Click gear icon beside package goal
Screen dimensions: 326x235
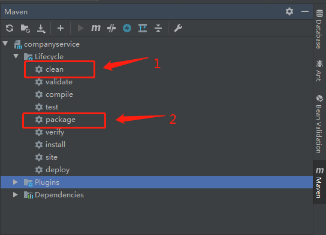click(x=39, y=120)
